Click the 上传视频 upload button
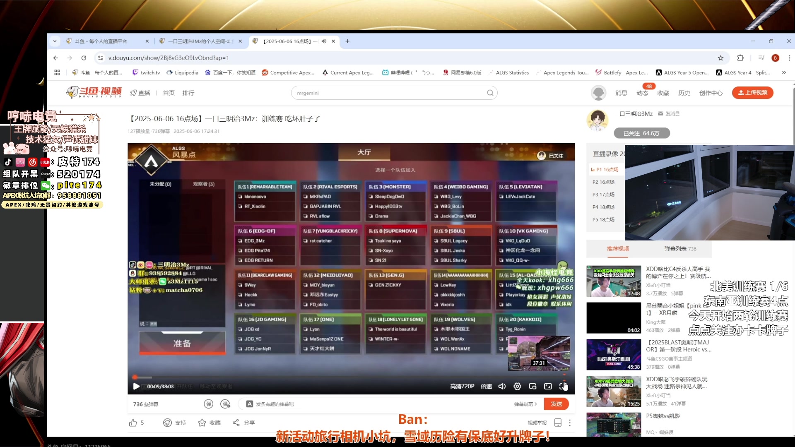The width and height of the screenshot is (795, 447). (752, 93)
